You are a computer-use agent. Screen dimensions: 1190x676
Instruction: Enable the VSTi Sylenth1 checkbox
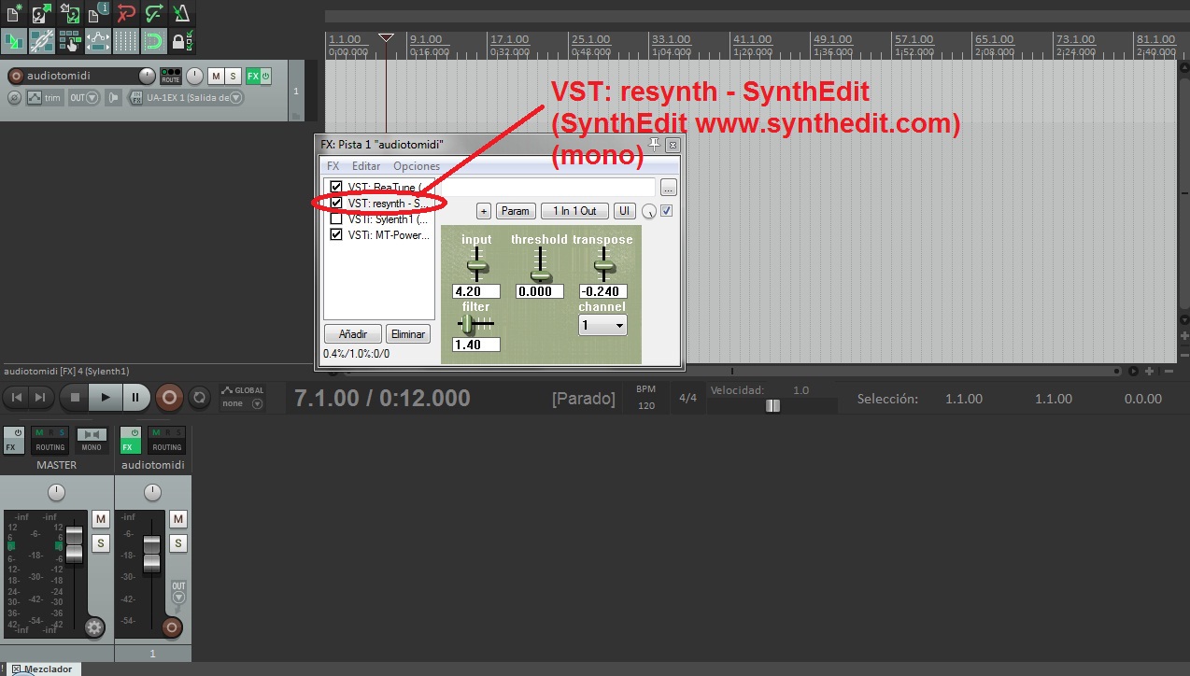click(x=336, y=218)
